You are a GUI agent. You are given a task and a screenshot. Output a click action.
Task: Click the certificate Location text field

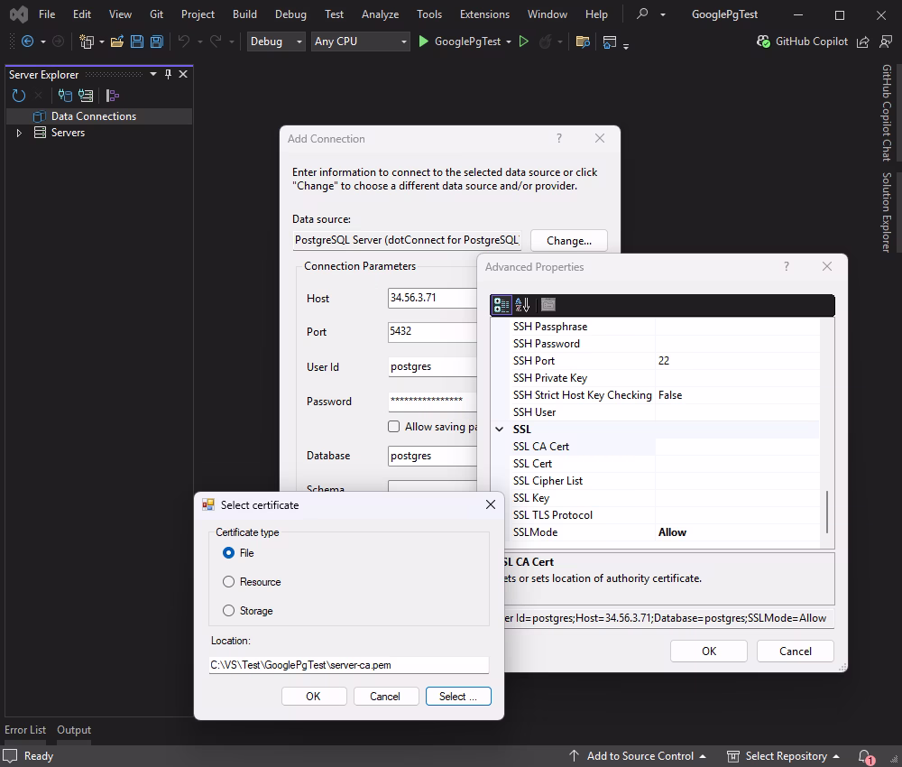[x=348, y=665]
